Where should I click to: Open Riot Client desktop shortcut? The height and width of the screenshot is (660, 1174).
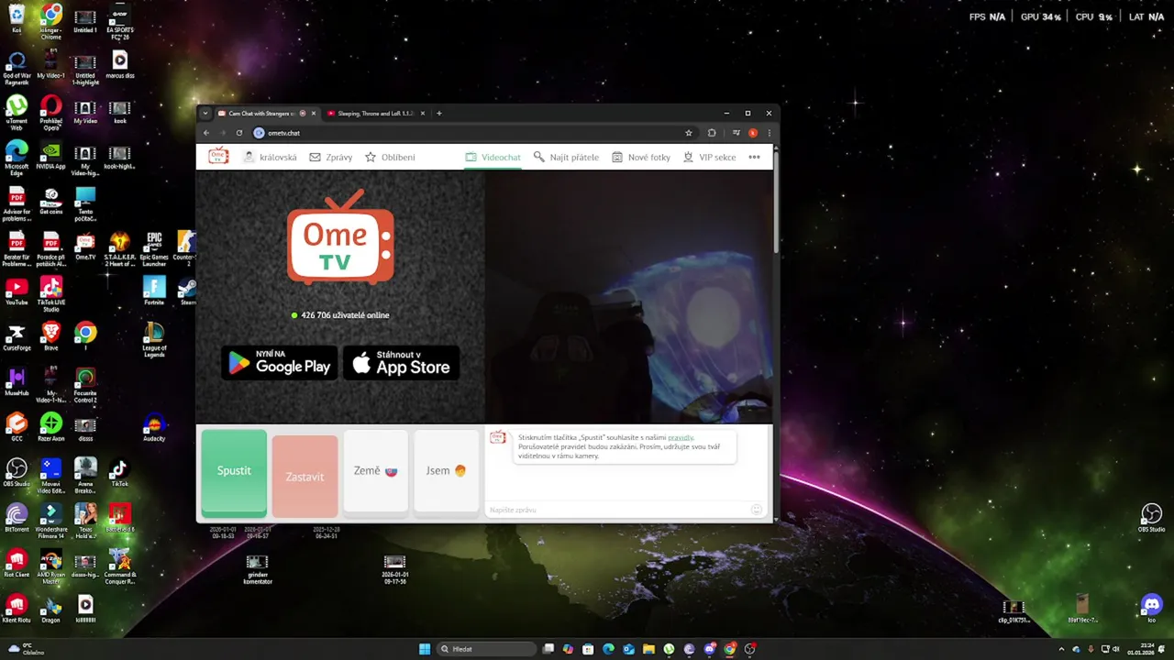(x=17, y=564)
